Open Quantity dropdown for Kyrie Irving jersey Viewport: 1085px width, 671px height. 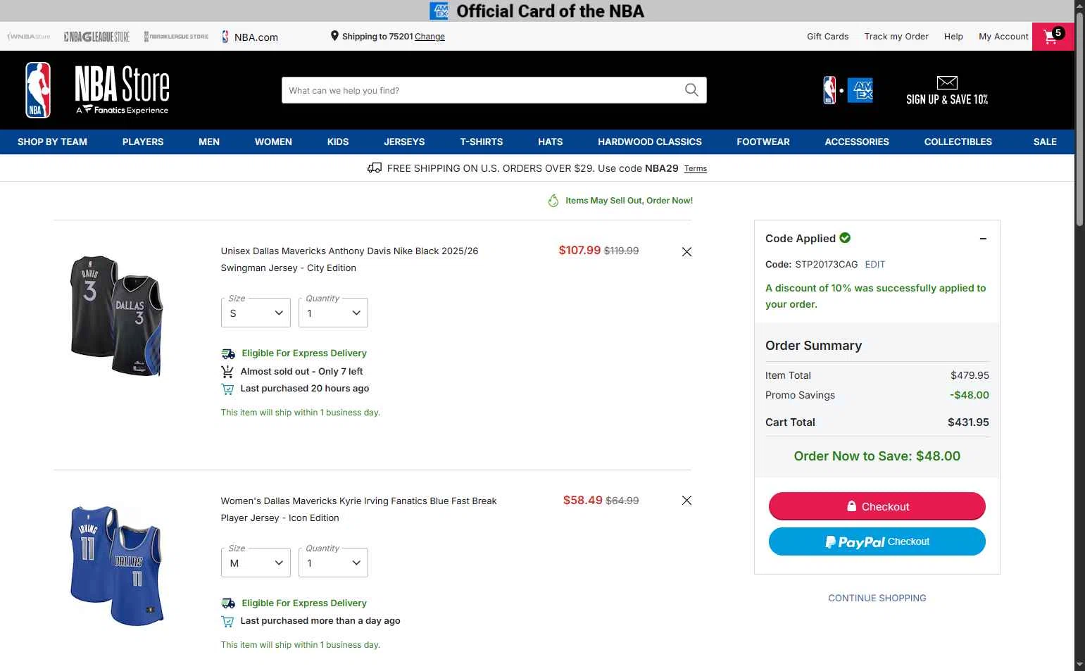tap(333, 563)
